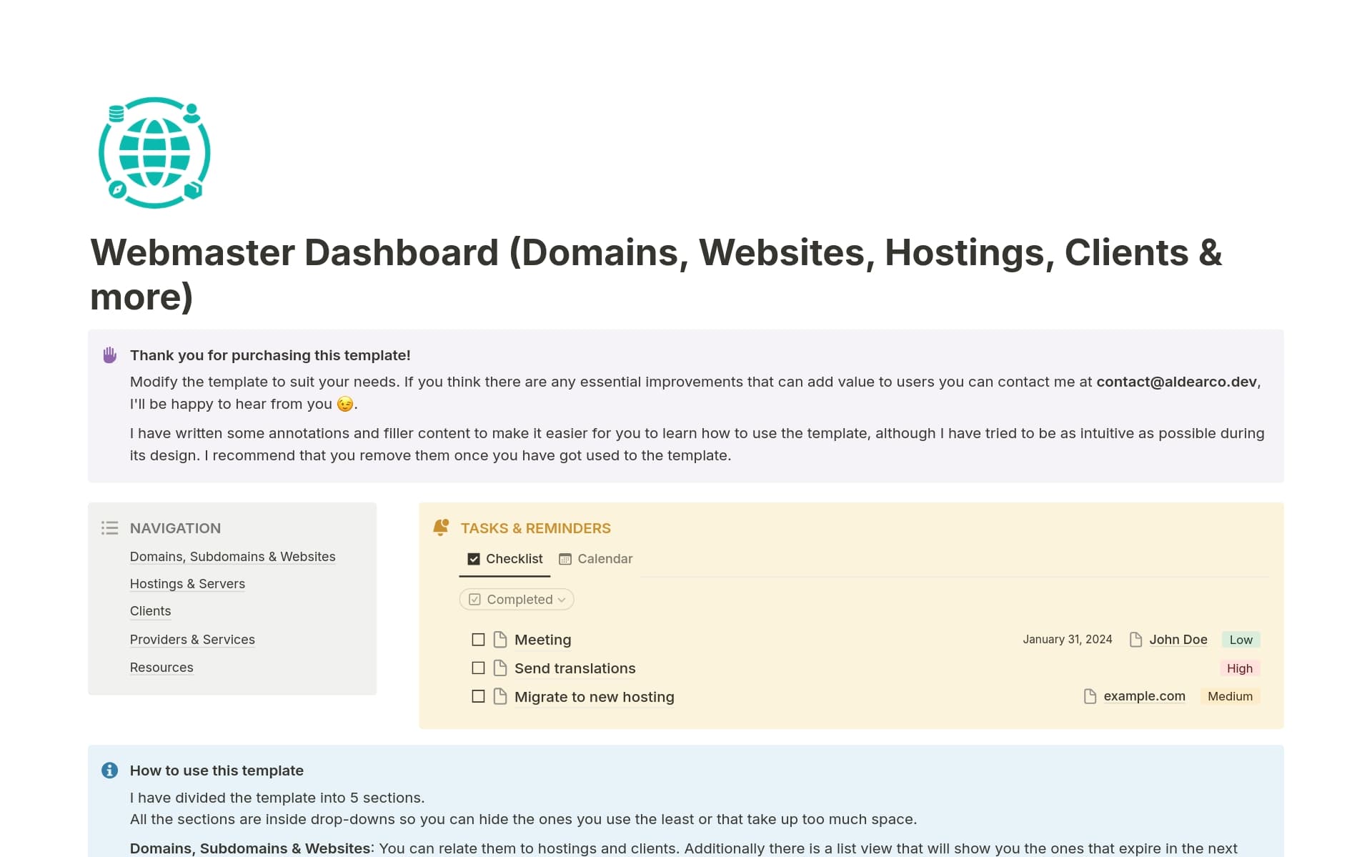Switch to the Calendar tab
Image resolution: width=1372 pixels, height=857 pixels.
click(x=596, y=558)
